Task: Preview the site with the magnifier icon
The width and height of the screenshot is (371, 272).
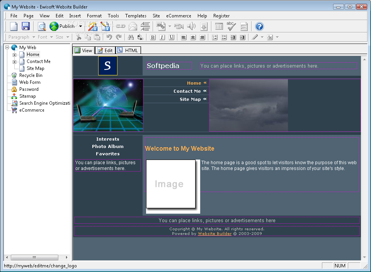Action: (41, 26)
